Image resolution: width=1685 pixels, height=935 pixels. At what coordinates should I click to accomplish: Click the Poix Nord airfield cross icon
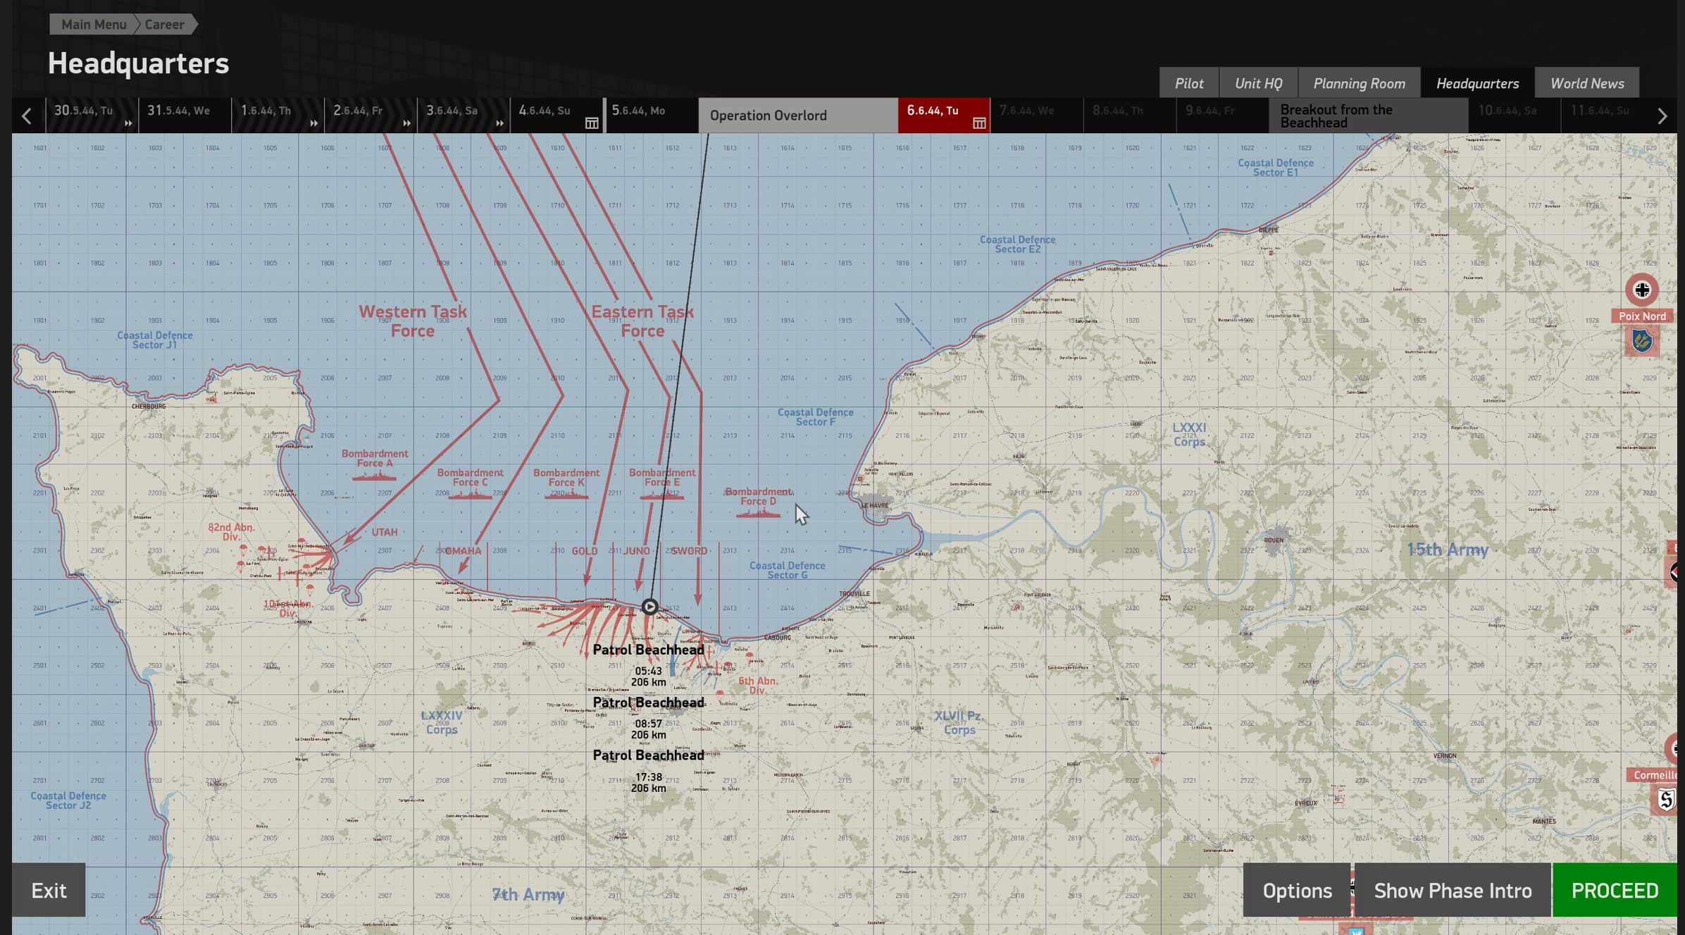(1641, 290)
